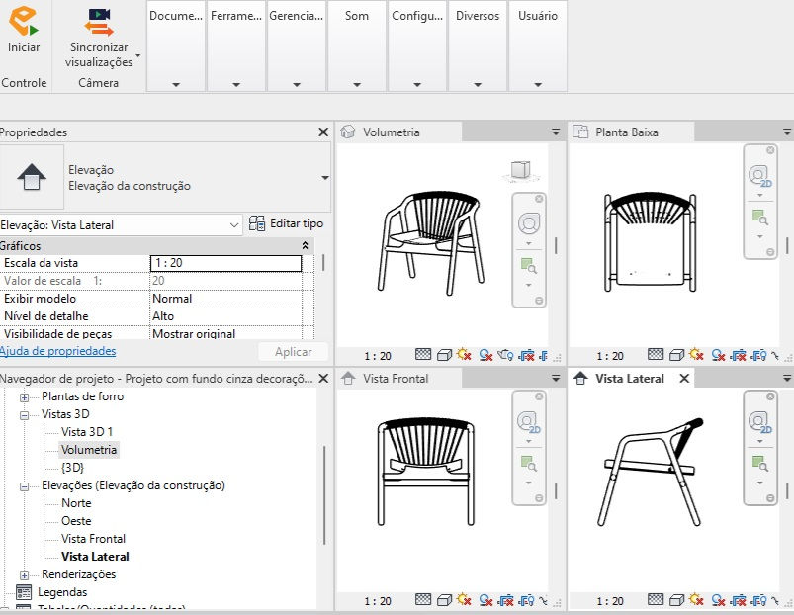Select the Oeste elevation in browser
The width and height of the screenshot is (794, 615).
pos(76,521)
